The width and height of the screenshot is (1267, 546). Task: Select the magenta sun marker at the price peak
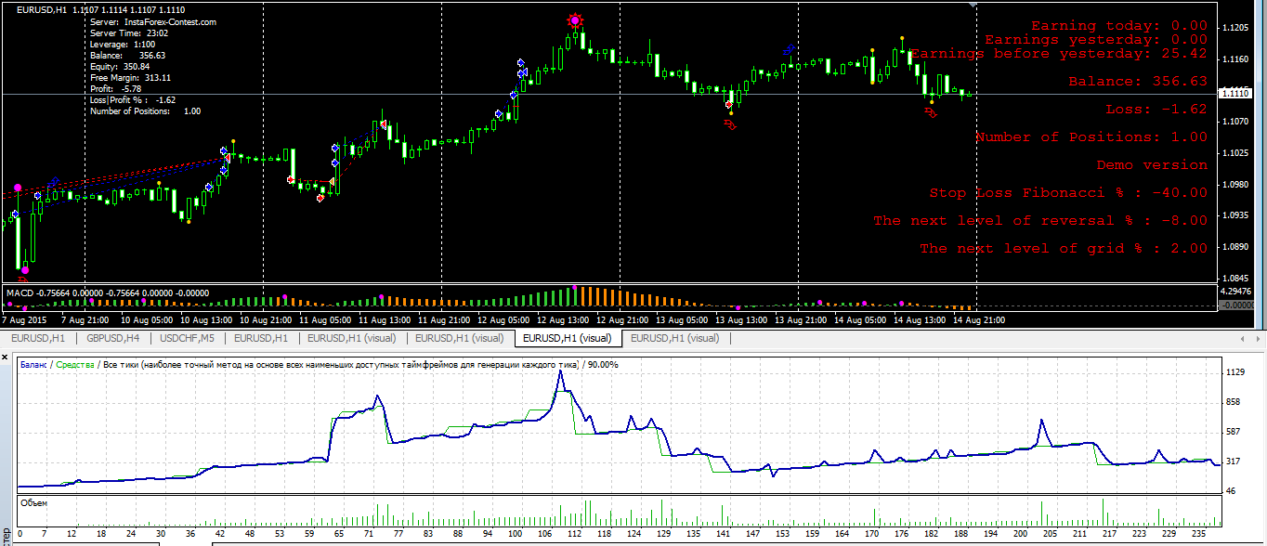[576, 19]
